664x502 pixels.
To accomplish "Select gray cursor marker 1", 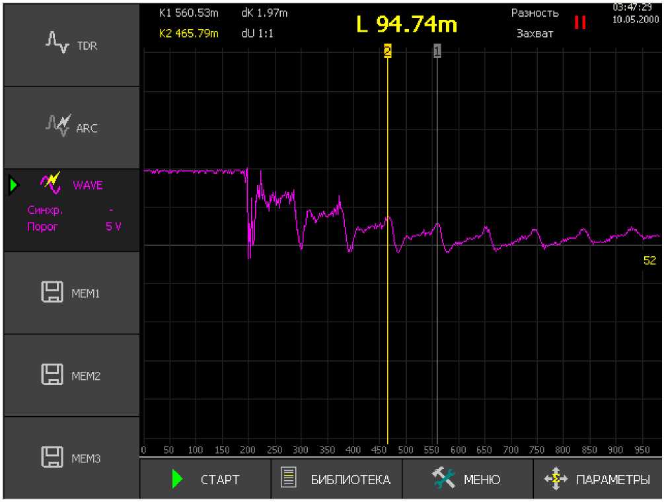I will click(437, 52).
